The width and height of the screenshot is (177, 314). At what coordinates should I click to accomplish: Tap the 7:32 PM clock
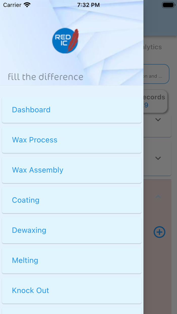coord(88,5)
